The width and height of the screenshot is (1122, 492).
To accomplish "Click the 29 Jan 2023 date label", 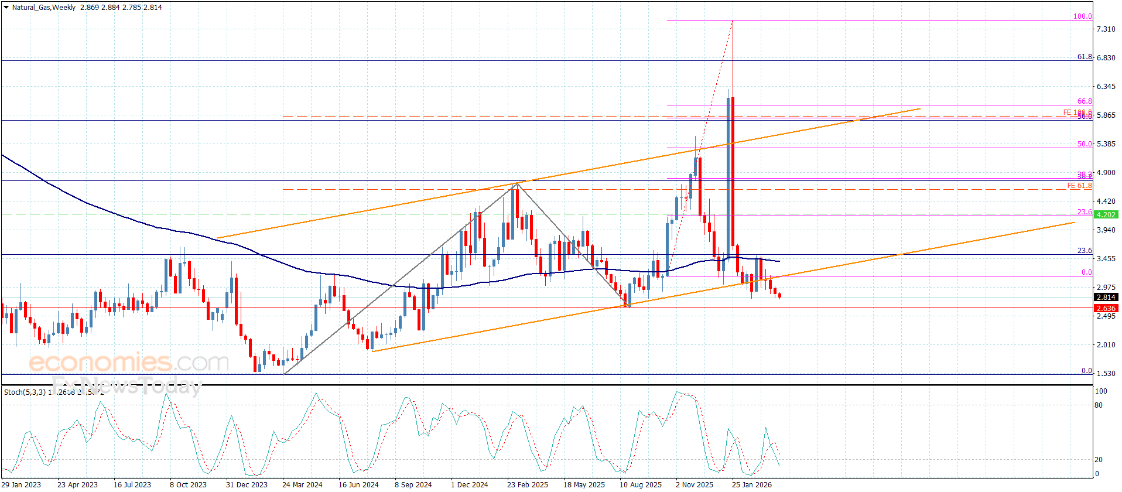I will coord(21,484).
